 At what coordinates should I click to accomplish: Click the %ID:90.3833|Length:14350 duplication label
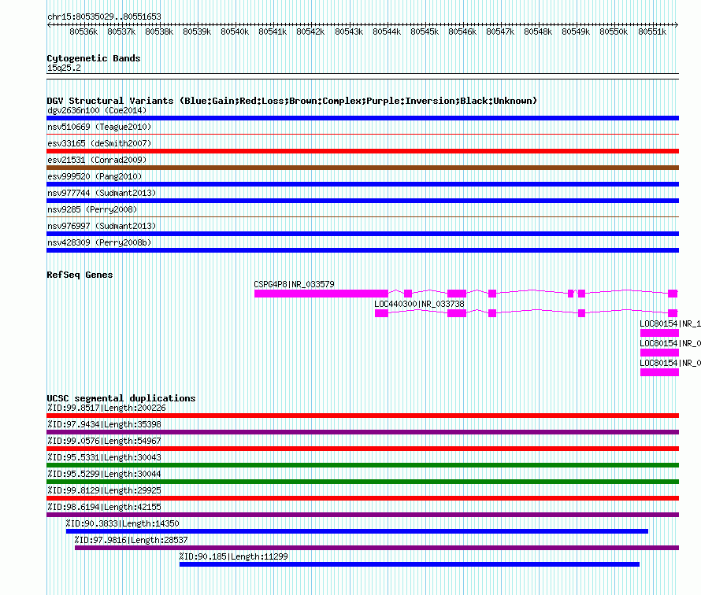(x=123, y=523)
